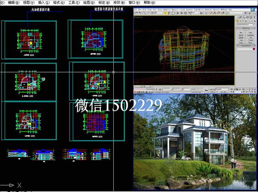
Task: Click the Maximize Viewport toggle icon
Action: tap(254, 92)
